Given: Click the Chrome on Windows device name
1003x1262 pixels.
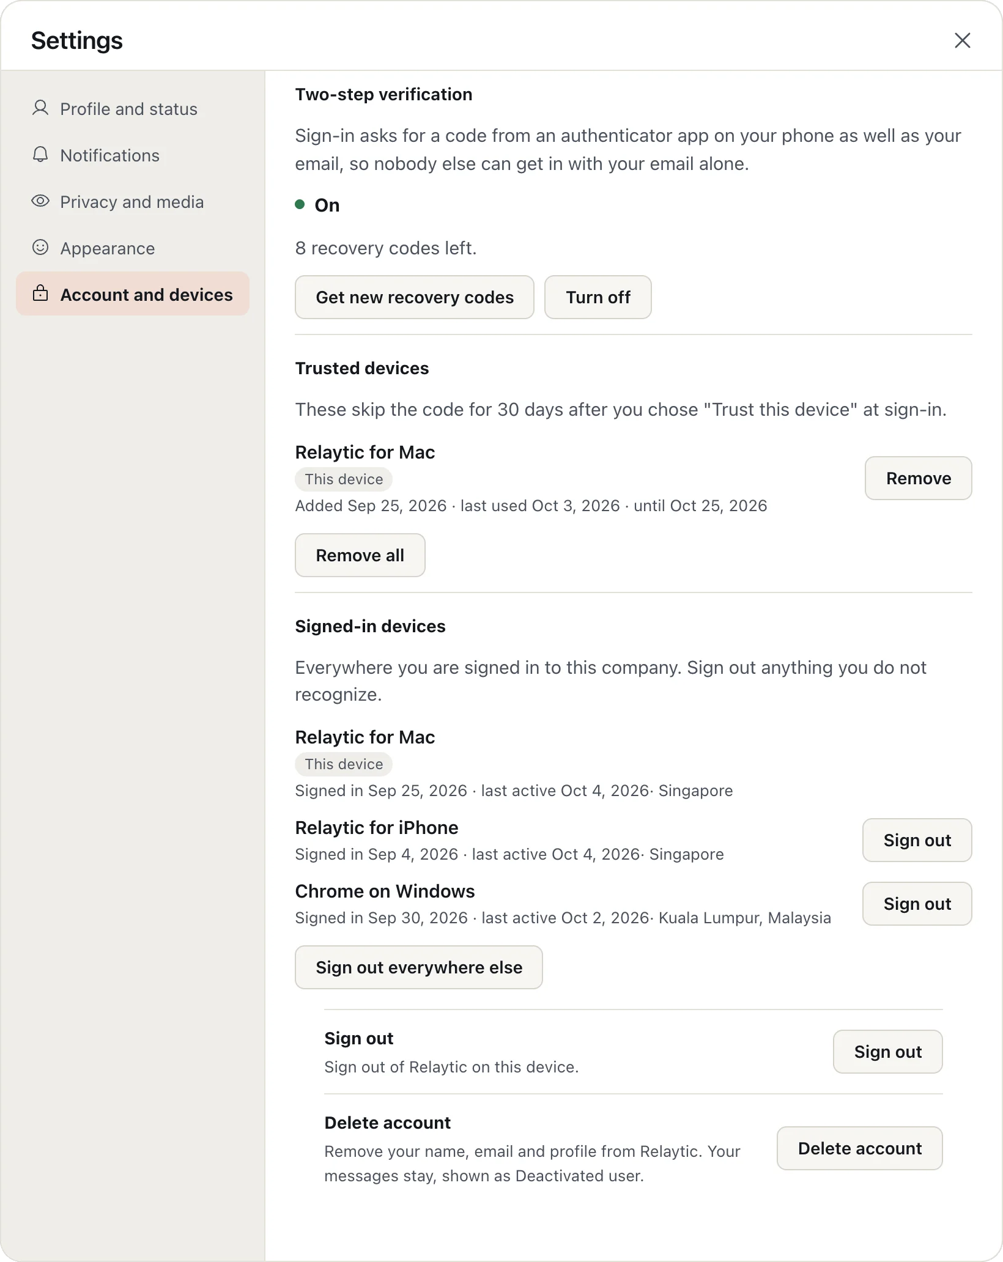Looking at the screenshot, I should click(x=385, y=891).
